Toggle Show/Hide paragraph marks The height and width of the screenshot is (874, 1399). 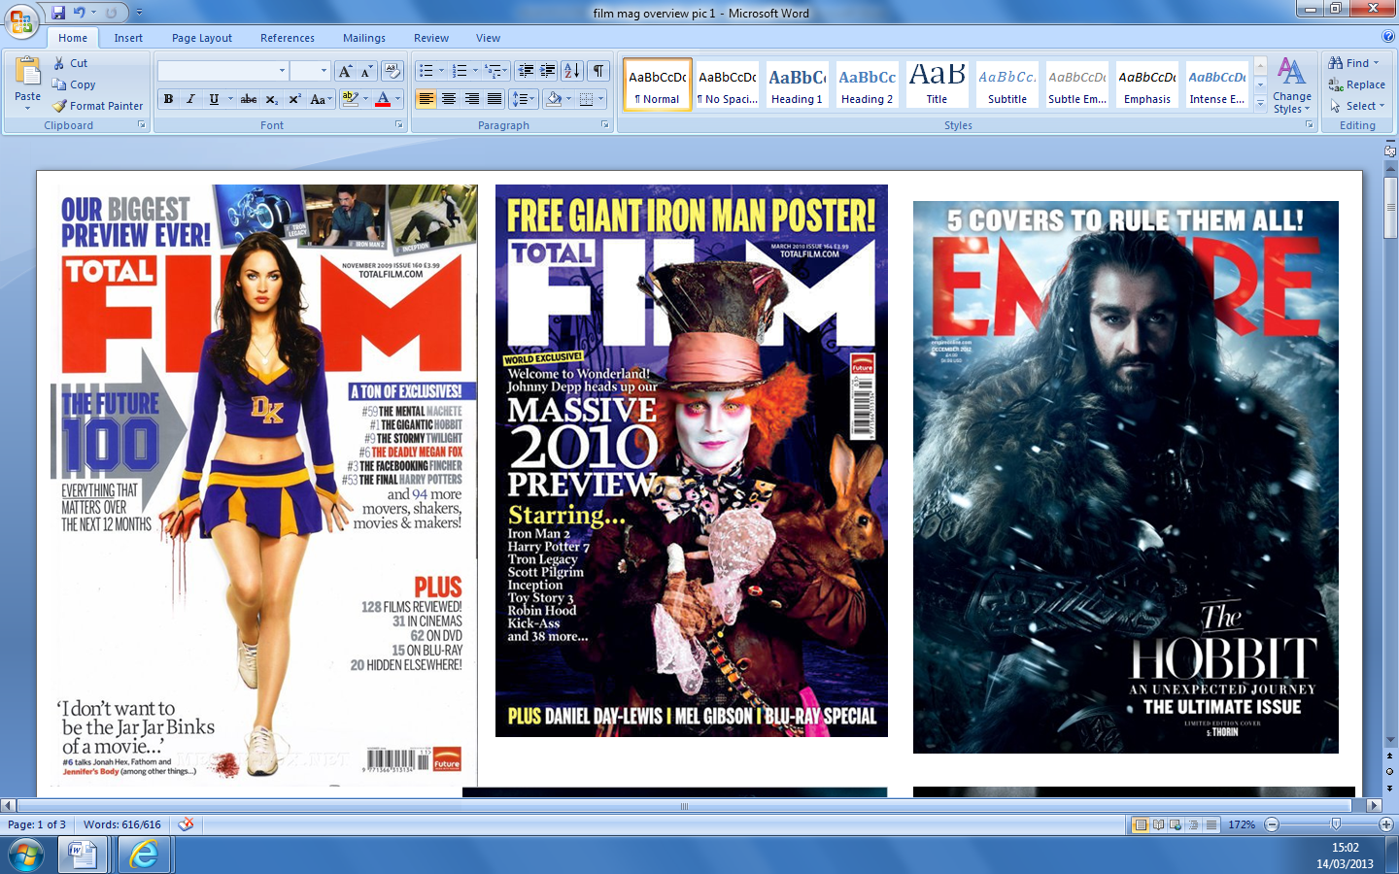click(x=598, y=71)
